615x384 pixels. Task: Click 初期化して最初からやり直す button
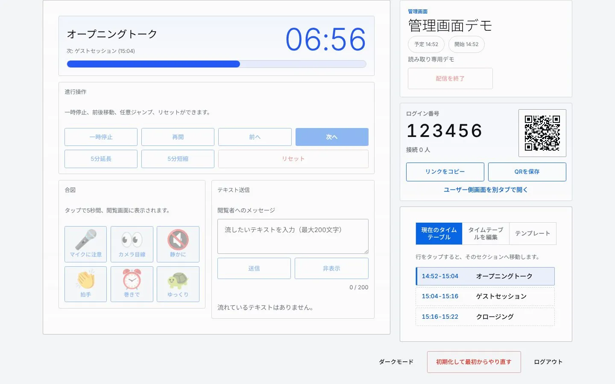(x=474, y=362)
